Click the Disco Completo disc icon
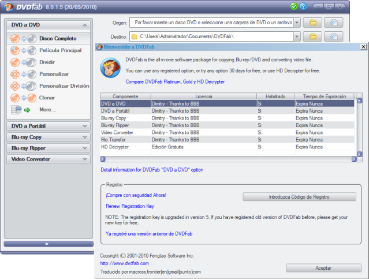The width and height of the screenshot is (369, 279). (23, 39)
